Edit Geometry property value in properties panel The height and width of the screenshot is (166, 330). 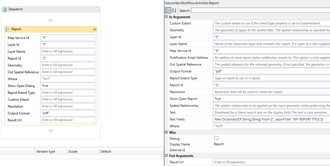272,30
